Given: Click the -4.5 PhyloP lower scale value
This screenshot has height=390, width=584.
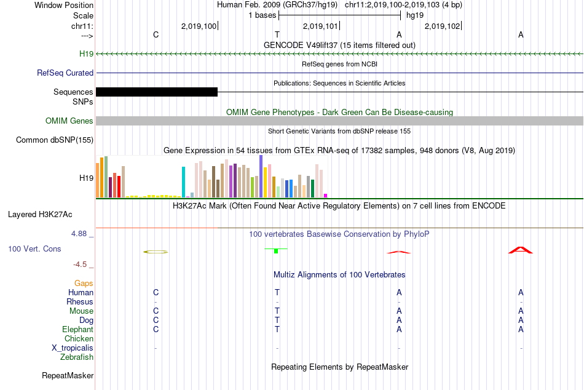Looking at the screenshot, I should click(80, 265).
